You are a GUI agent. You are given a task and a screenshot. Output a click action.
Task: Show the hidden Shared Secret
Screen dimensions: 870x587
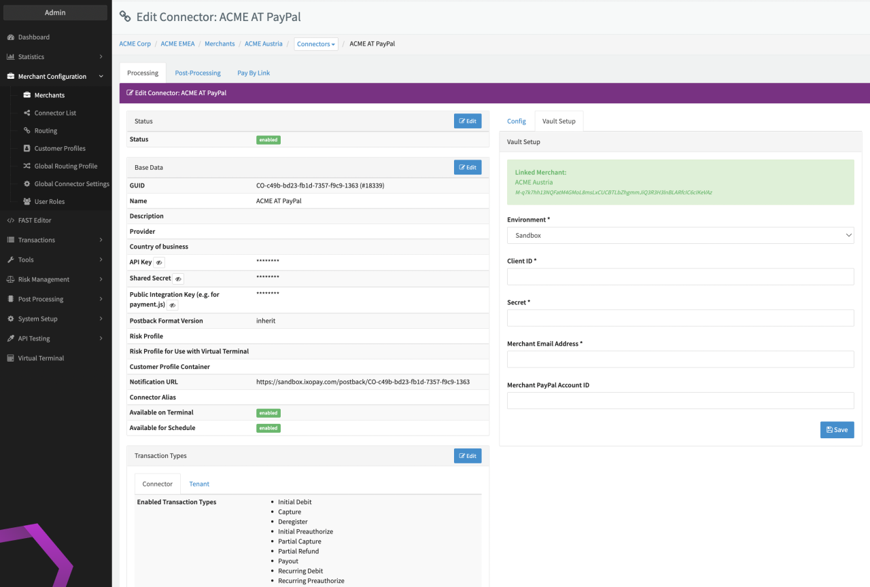(178, 279)
